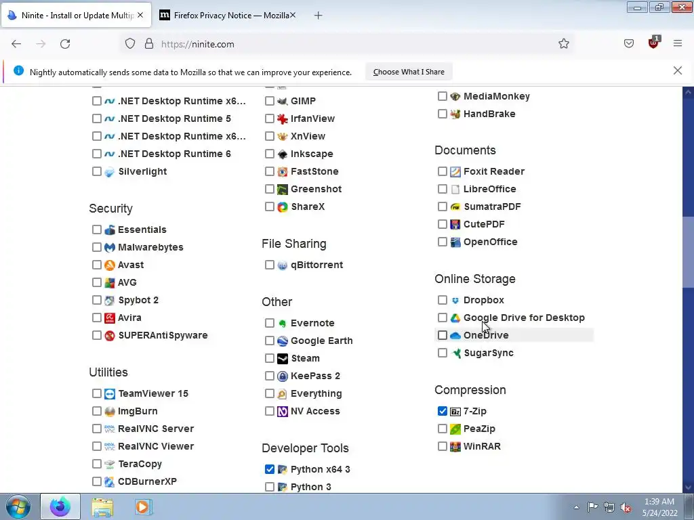The image size is (694, 520).
Task: Click the MediaMonkey icon
Action: 455,96
